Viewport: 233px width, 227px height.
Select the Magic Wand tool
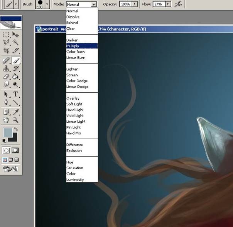(15, 42)
